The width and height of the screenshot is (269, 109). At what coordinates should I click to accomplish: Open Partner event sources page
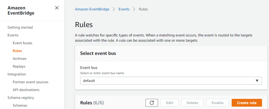point(30,82)
